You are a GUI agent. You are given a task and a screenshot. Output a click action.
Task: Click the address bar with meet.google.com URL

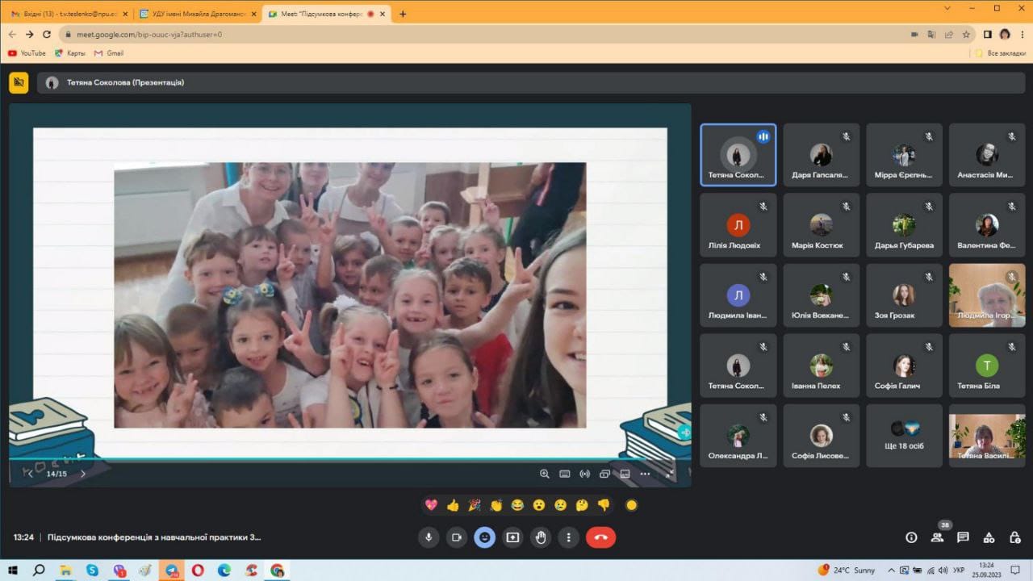pyautogui.click(x=484, y=35)
